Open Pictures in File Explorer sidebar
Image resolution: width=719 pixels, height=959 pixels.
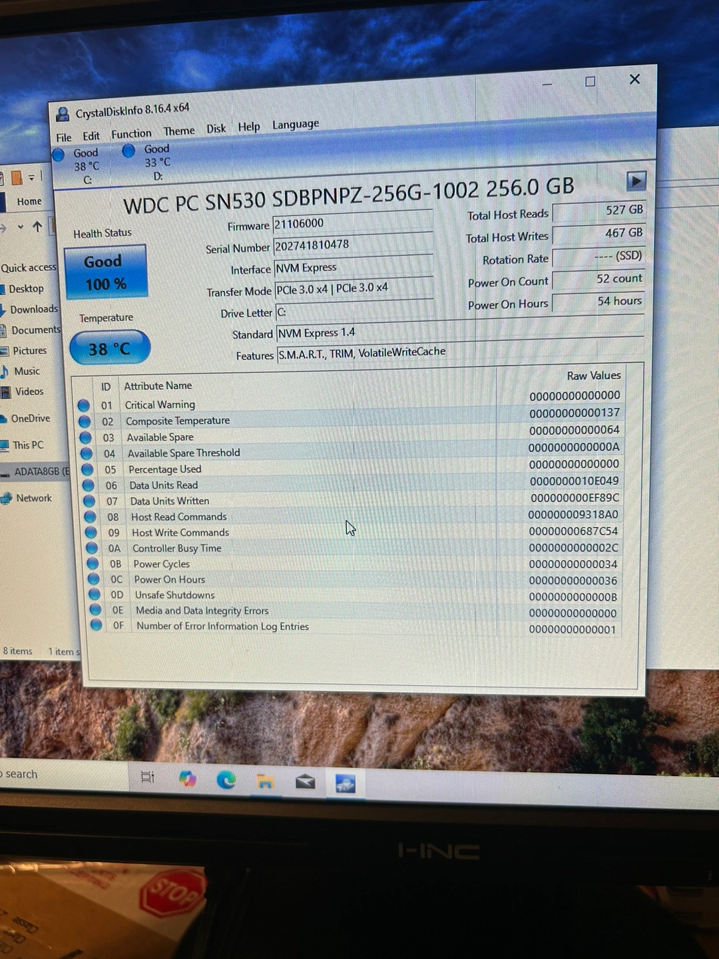(29, 350)
